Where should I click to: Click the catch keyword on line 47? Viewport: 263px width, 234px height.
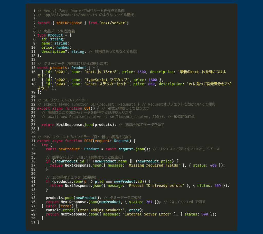coord(51,206)
